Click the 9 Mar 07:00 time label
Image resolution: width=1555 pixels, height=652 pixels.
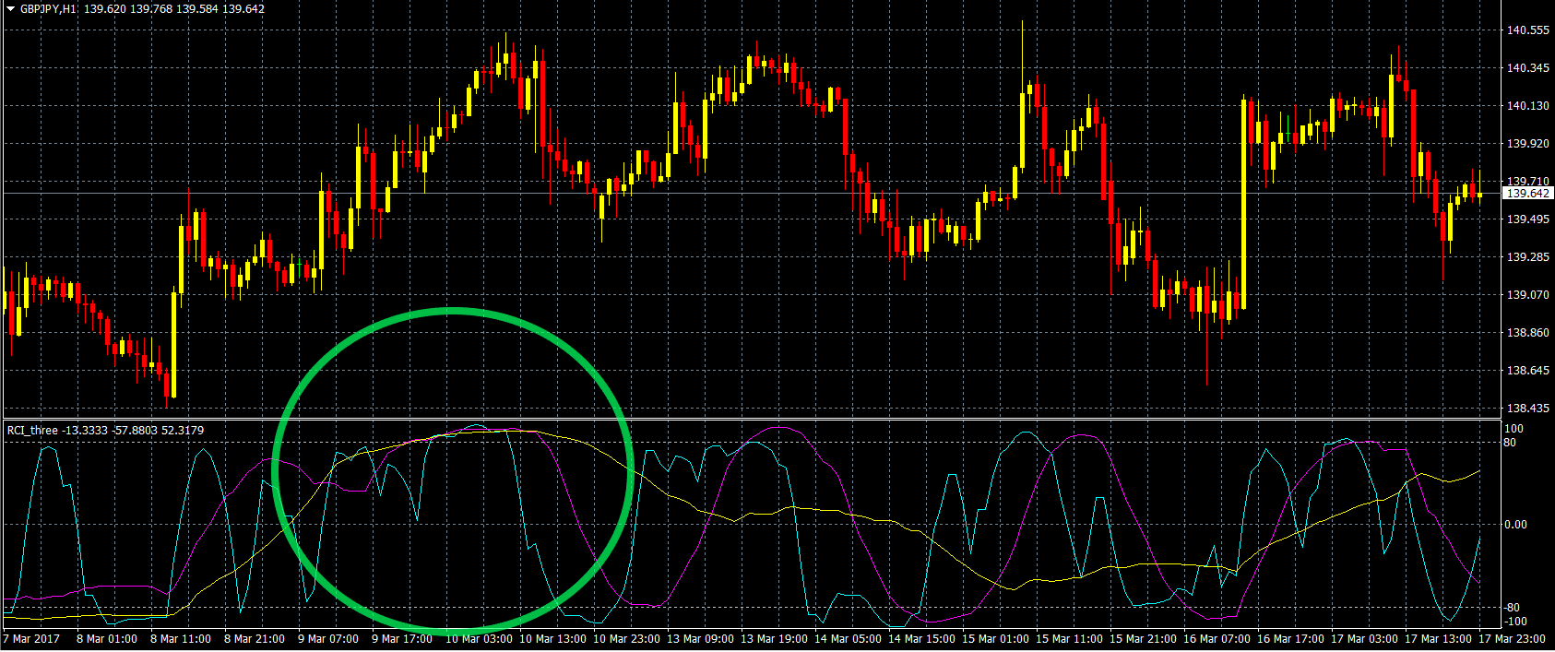point(328,639)
